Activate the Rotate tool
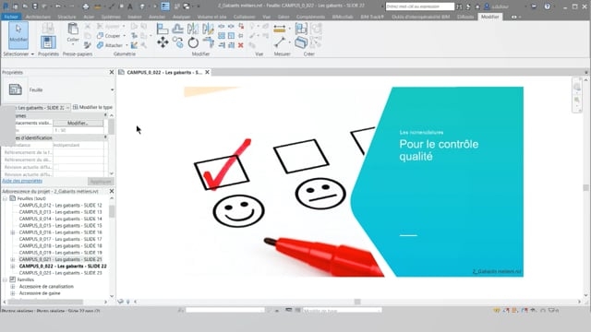The width and height of the screenshot is (591, 332). [193, 42]
